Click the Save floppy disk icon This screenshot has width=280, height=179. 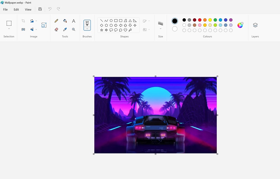(40, 9)
